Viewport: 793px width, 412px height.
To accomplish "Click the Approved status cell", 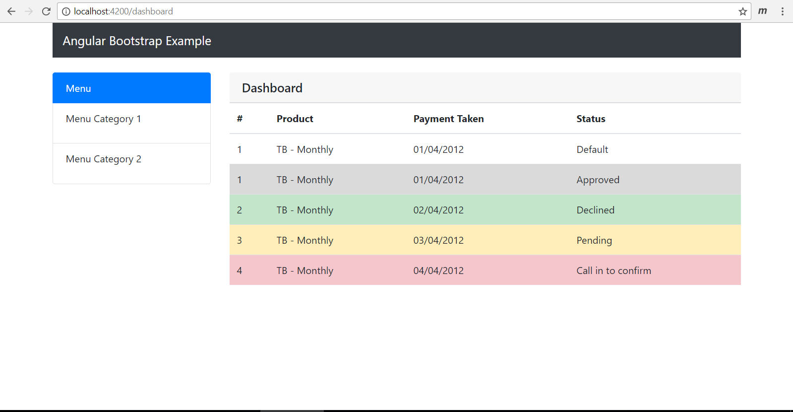I will tap(598, 180).
